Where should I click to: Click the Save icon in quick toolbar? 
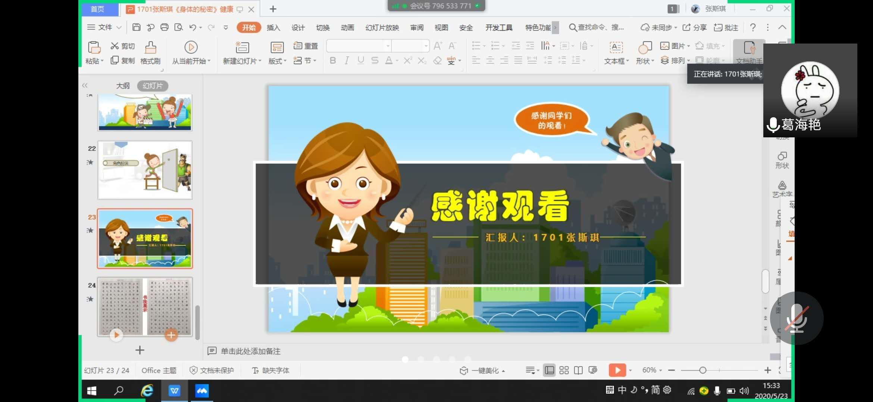[x=137, y=27]
